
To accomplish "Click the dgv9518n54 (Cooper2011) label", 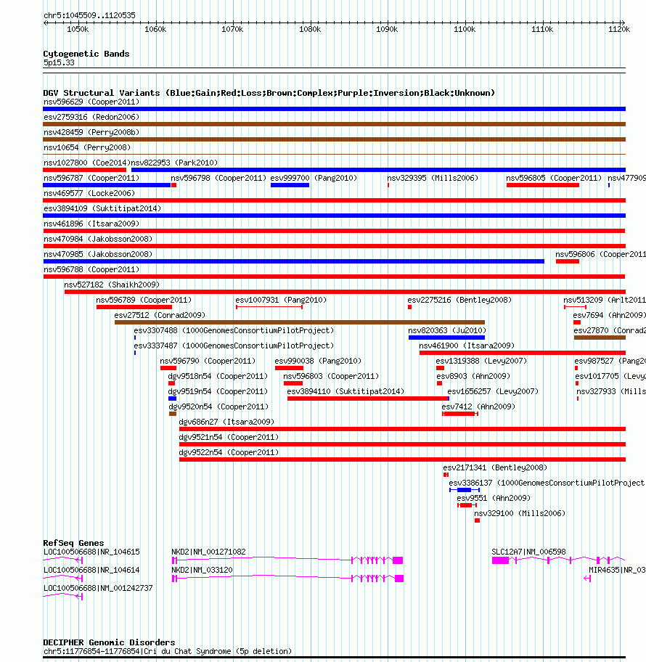I will (218, 375).
